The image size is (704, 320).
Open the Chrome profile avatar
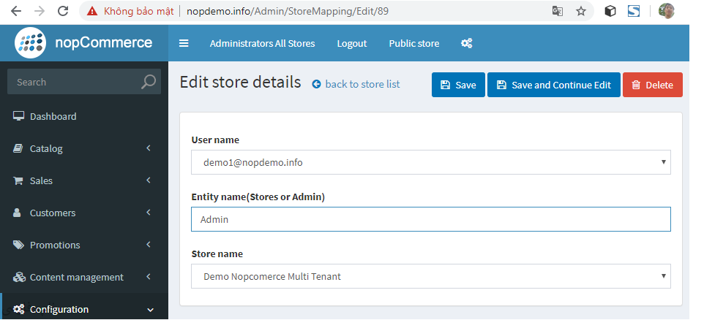(667, 11)
